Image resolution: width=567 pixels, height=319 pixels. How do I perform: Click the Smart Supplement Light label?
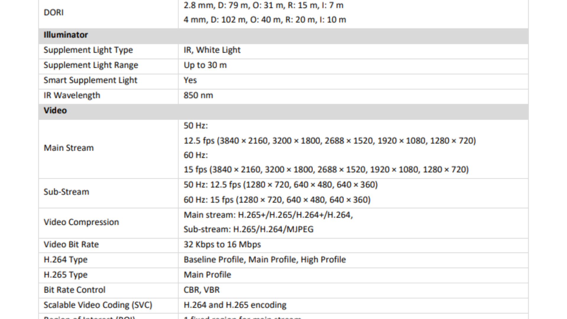coord(90,80)
